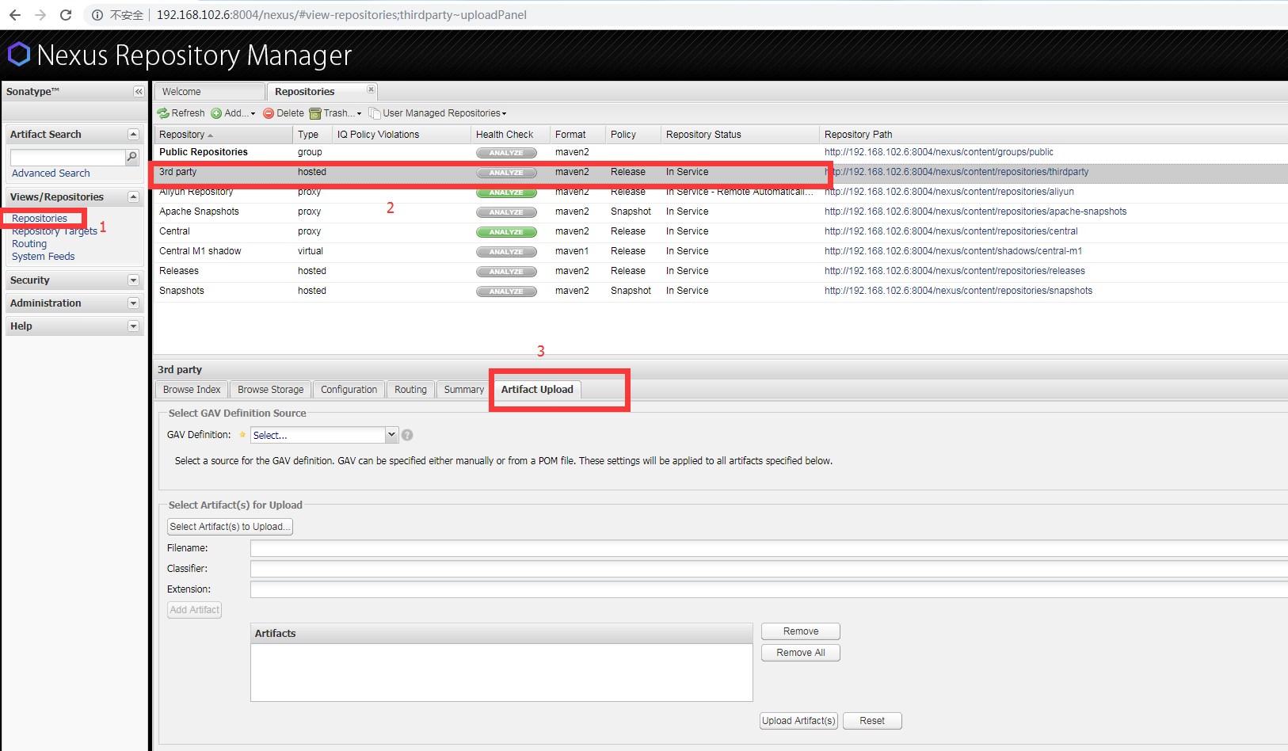Image resolution: width=1288 pixels, height=751 pixels.
Task: Open the Summary tab
Action: click(464, 390)
